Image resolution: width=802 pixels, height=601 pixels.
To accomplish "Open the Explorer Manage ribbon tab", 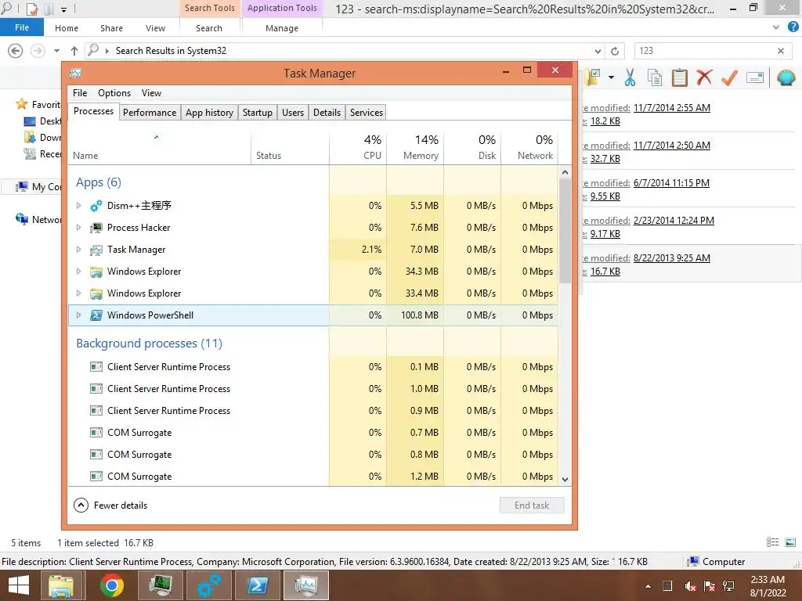I will coord(282,28).
